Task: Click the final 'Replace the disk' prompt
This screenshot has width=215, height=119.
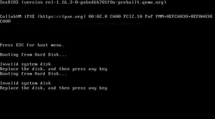Action: 53,88
